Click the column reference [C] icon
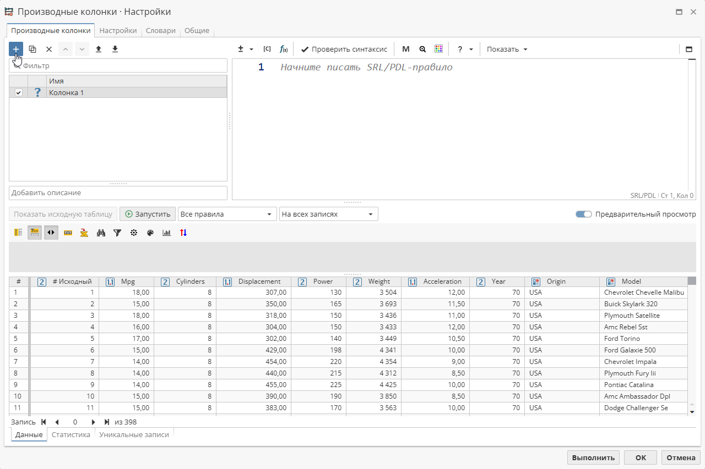 267,49
